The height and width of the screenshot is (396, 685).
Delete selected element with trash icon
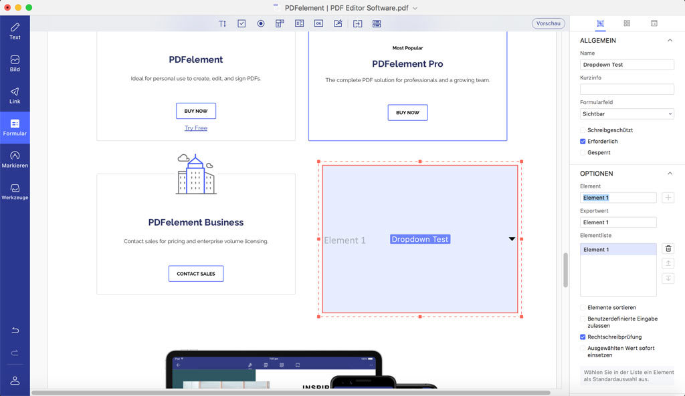point(668,248)
